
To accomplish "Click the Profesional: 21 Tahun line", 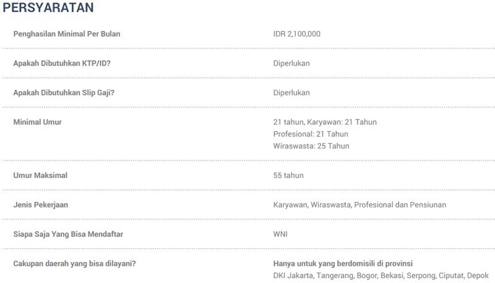I will point(311,134).
